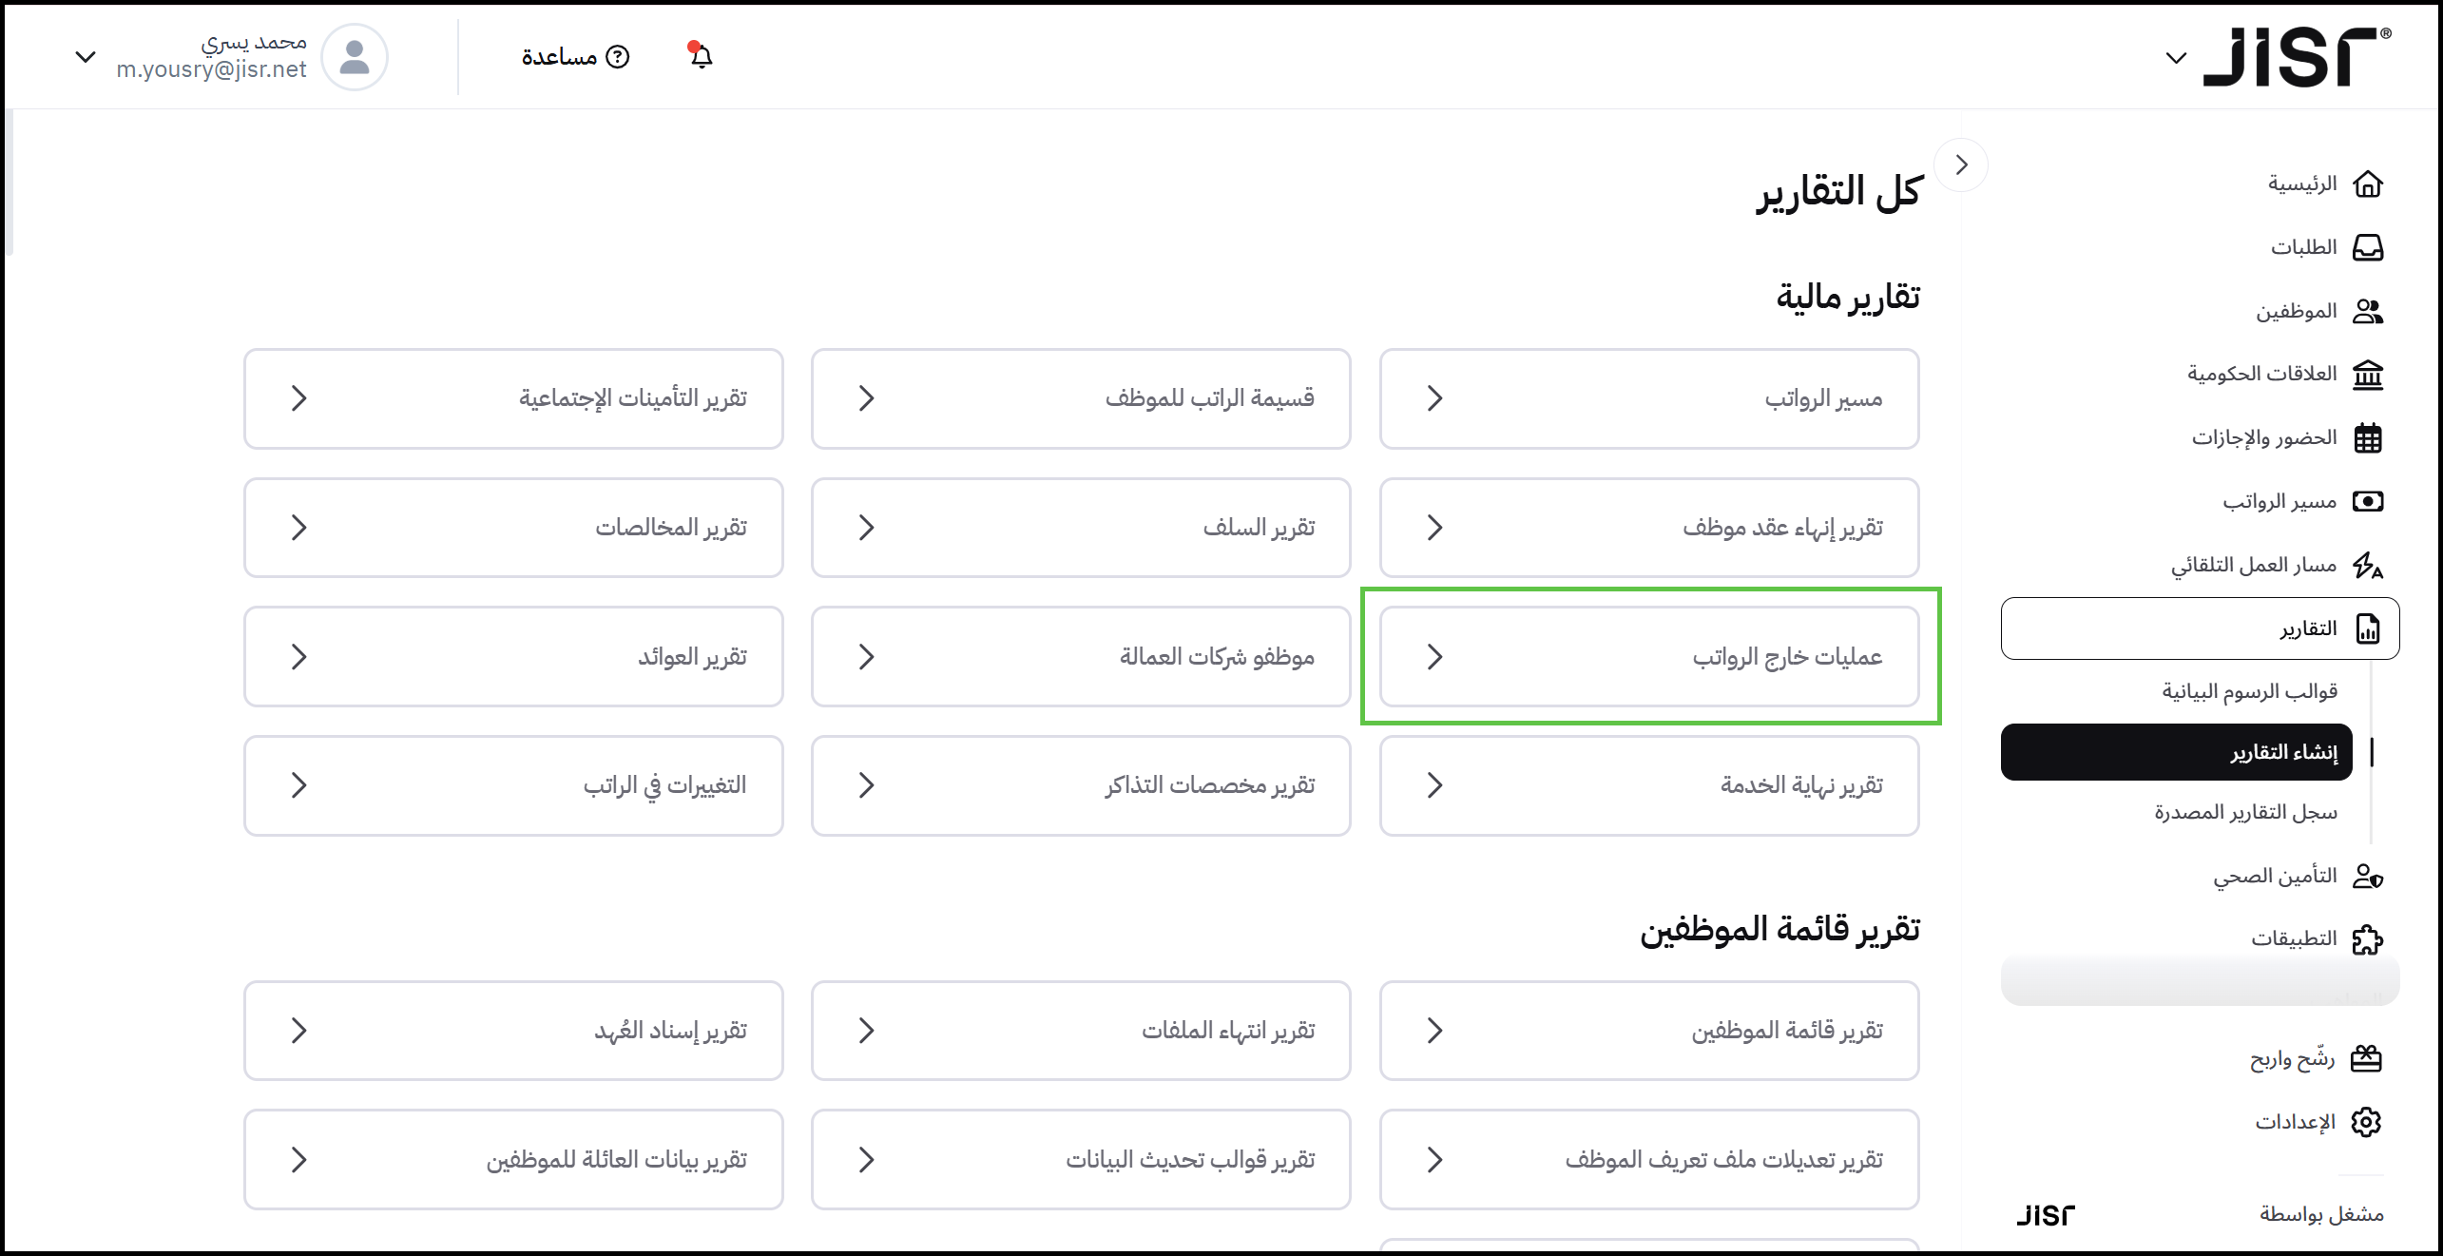Screen dimensions: 2443x1256
Task: Open government relations building icon
Action: coord(2367,375)
